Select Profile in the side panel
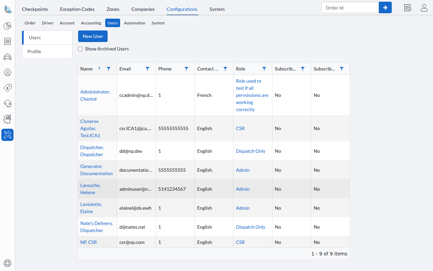Viewport: 433px width, 271px height. coord(47,51)
